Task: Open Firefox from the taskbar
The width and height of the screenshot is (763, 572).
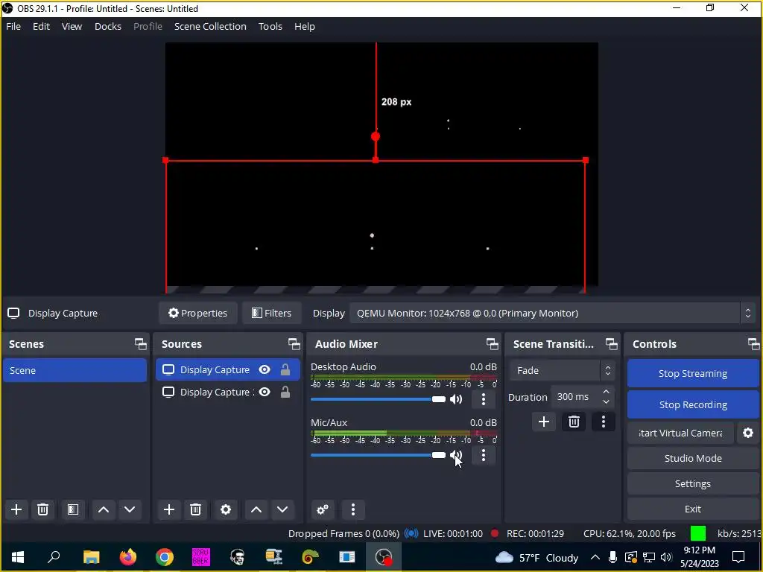Action: tap(128, 557)
